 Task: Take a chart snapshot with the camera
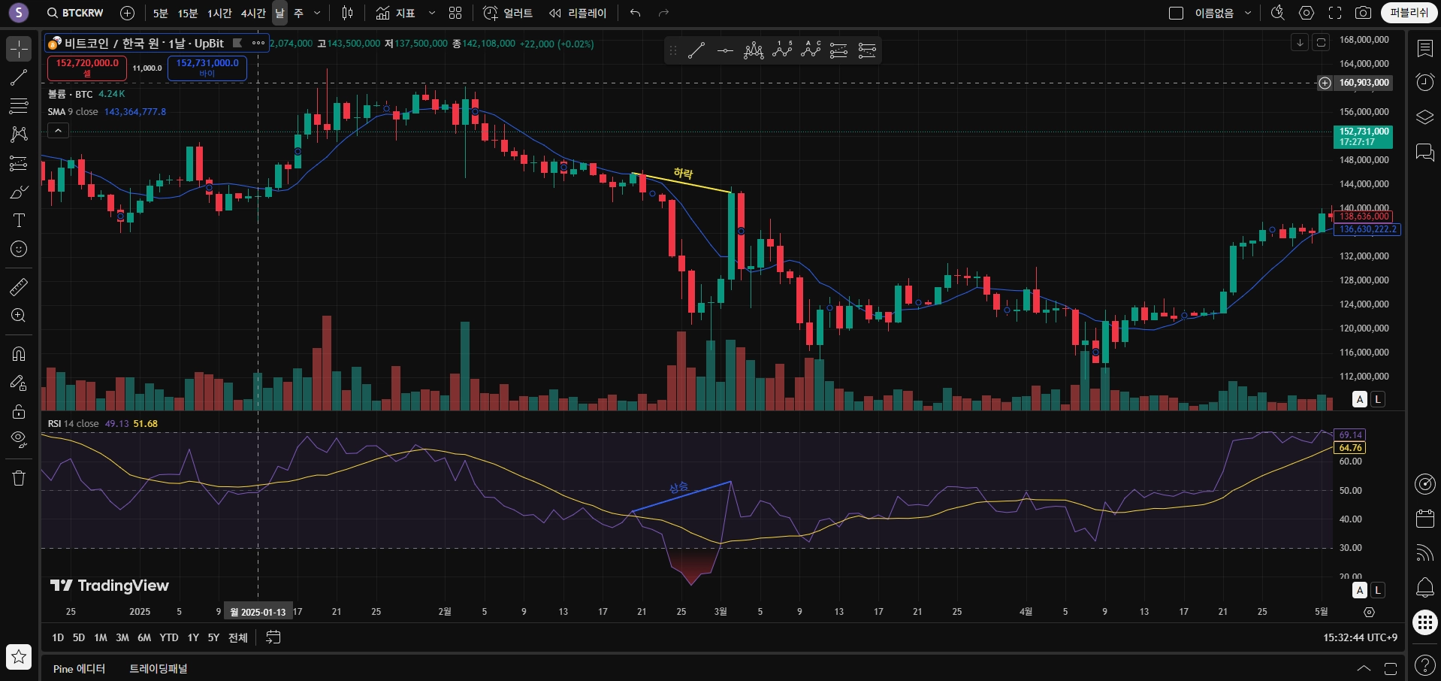(1363, 13)
